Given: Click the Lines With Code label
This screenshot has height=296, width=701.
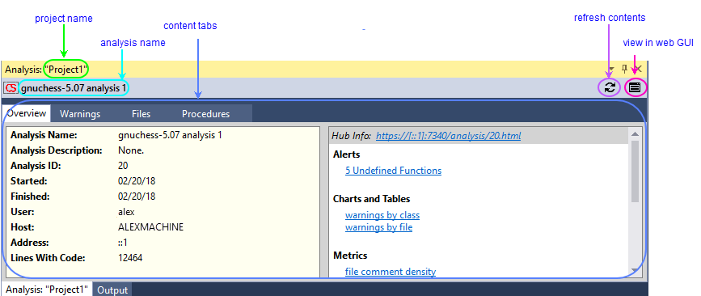Looking at the screenshot, I should [48, 258].
